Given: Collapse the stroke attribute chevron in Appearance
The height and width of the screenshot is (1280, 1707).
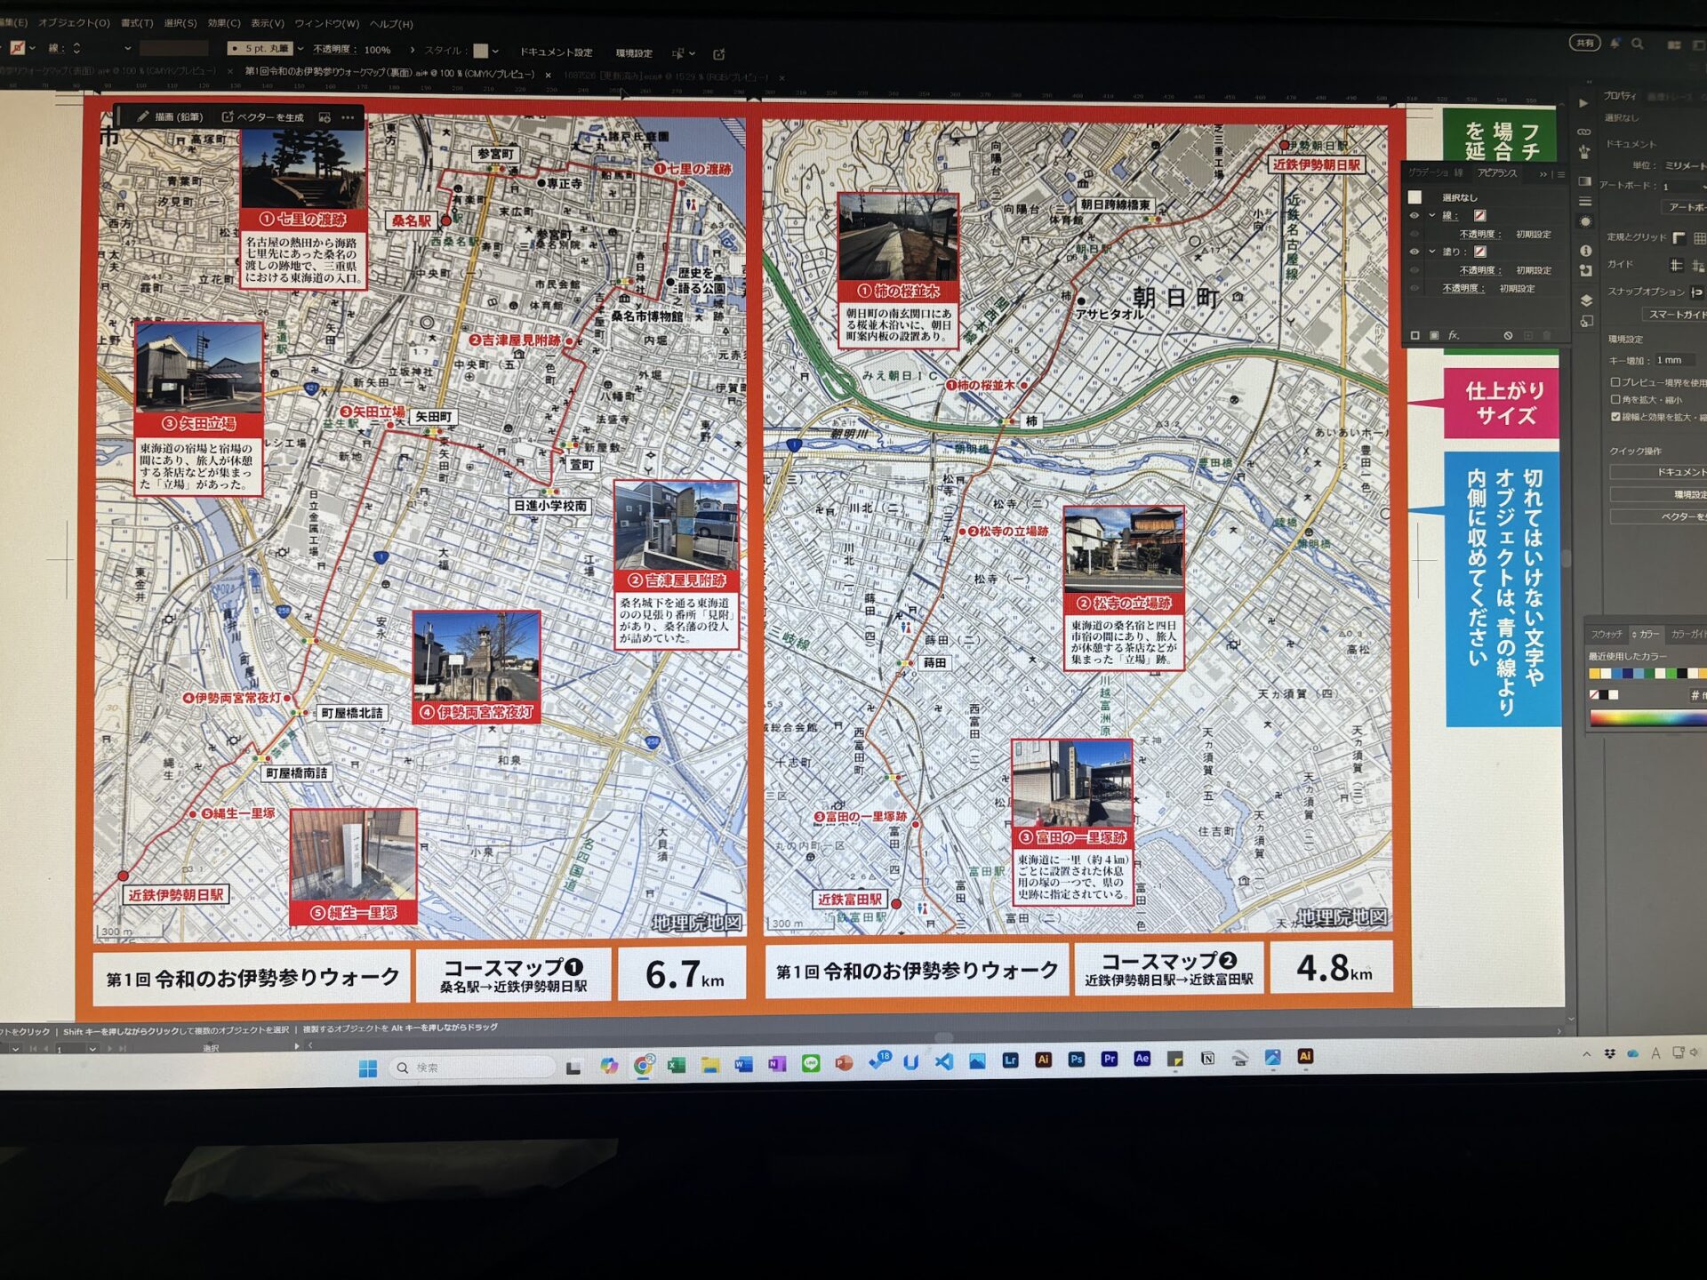Looking at the screenshot, I should [1431, 215].
